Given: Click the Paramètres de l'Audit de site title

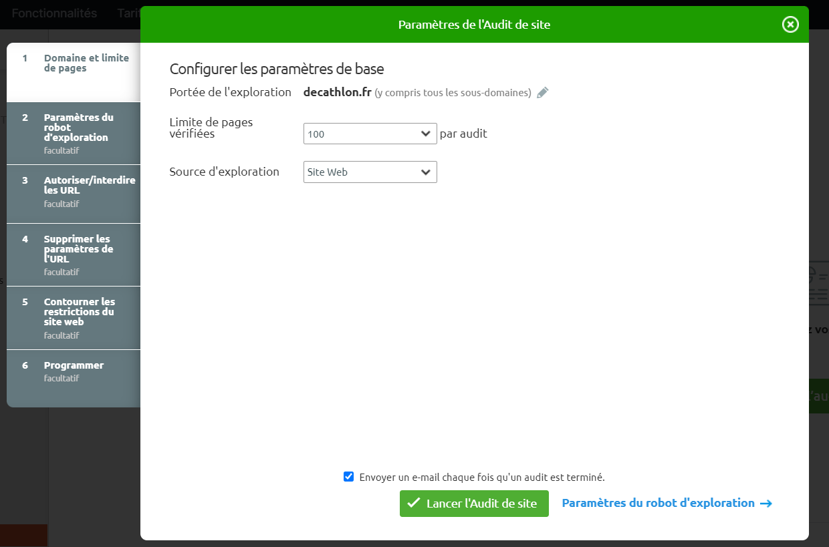Looking at the screenshot, I should (474, 25).
